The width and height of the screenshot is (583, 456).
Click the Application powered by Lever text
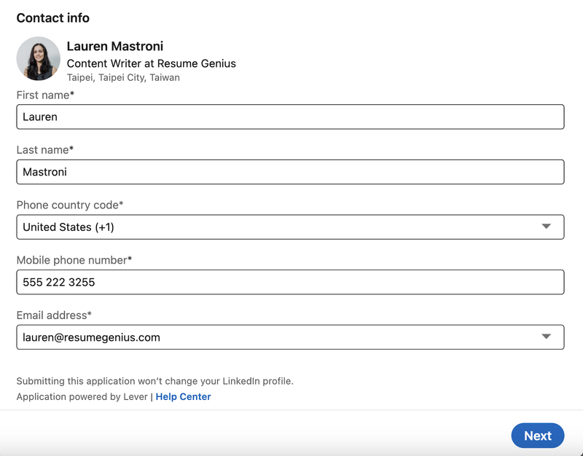click(85, 396)
